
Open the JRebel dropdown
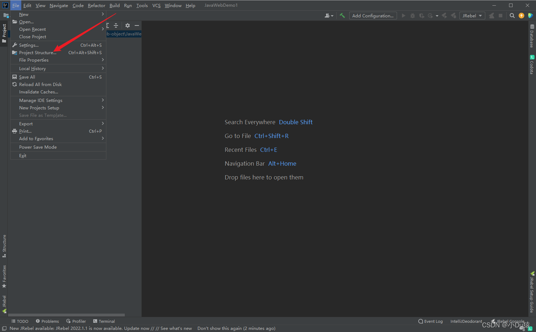pos(472,16)
